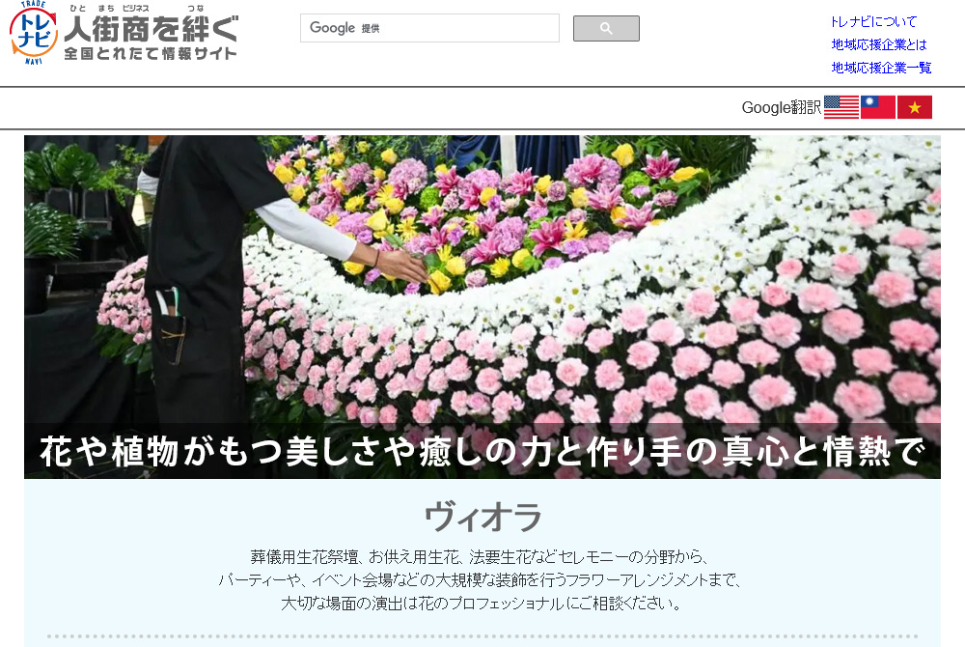Choose the Vietnam flag translation icon
The image size is (965, 647).
914,107
